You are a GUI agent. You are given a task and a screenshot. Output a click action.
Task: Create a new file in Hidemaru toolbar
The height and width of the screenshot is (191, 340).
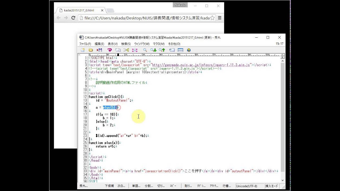(83, 50)
